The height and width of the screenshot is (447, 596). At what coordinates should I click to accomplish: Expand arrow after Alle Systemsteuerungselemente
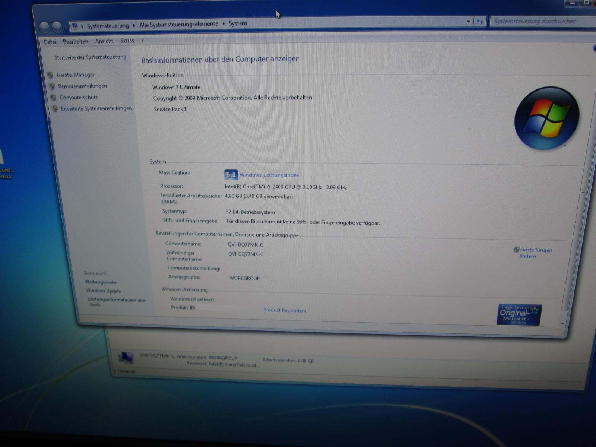223,24
